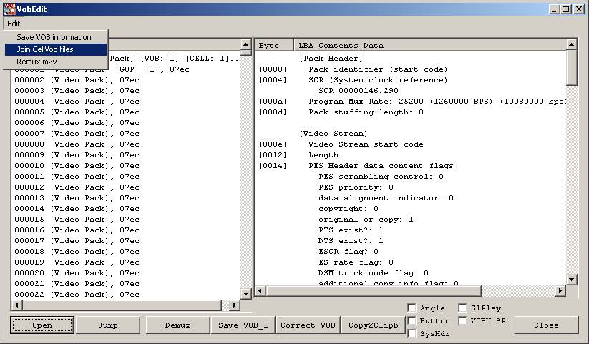This screenshot has width=589, height=344.
Task: Click the Copy2Clipb button
Action: (374, 325)
